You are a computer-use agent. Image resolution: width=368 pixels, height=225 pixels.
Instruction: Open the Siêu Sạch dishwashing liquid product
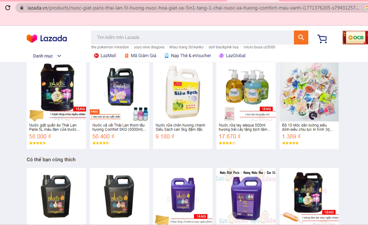click(183, 105)
